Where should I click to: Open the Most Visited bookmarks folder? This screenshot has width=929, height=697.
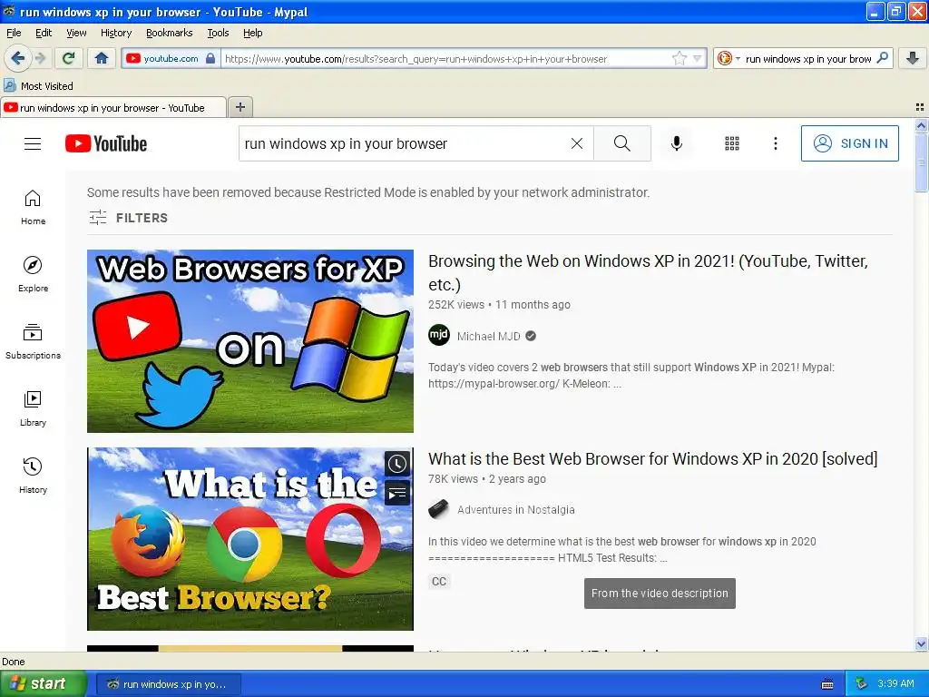(x=38, y=86)
